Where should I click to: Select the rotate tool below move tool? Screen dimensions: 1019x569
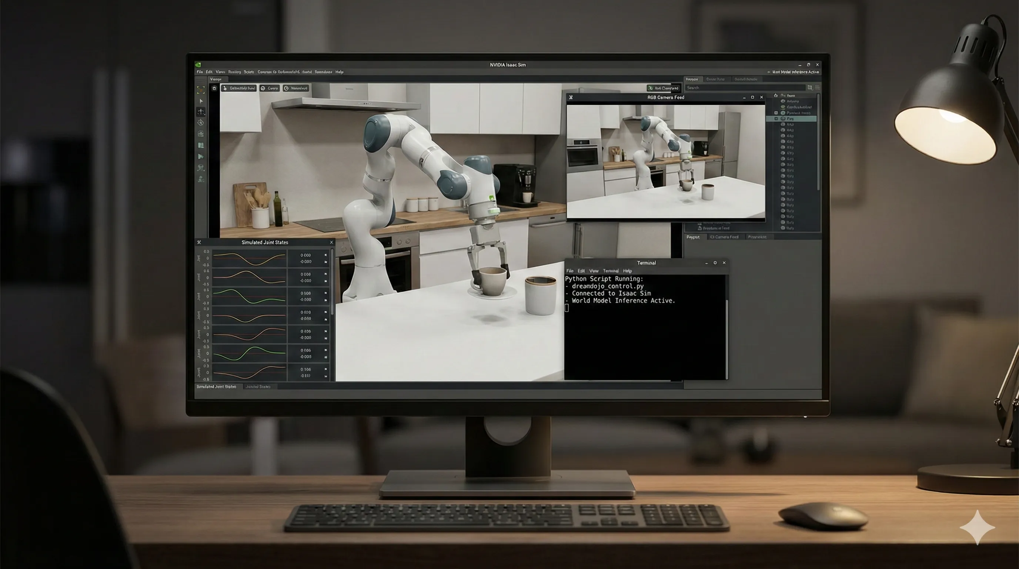(201, 123)
